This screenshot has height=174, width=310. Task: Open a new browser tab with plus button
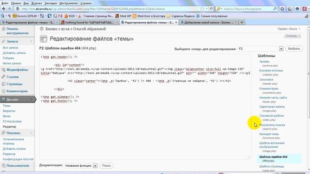[242, 22]
